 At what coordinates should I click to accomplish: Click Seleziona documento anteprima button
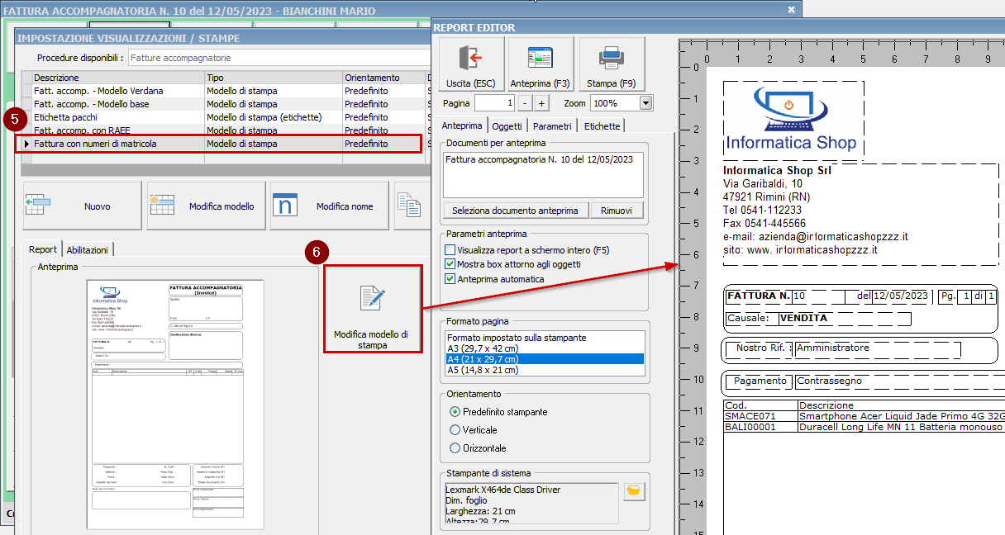515,211
